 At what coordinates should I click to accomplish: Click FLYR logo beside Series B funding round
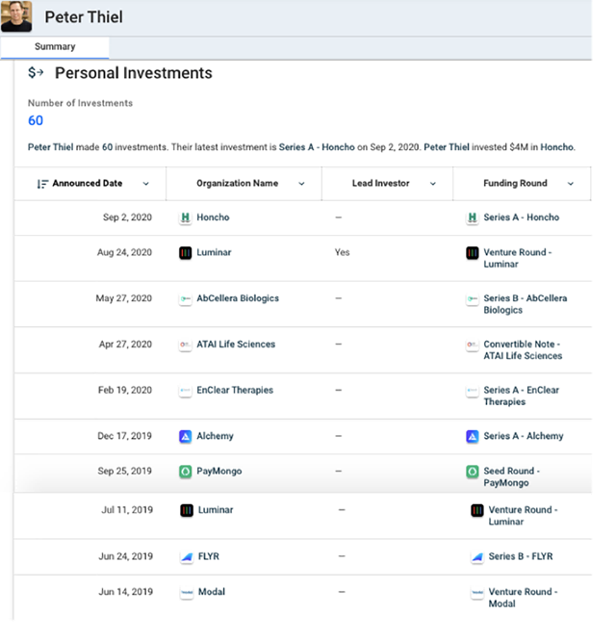coord(477,556)
